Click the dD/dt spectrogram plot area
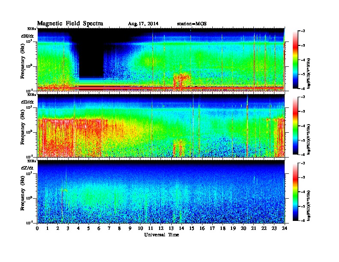The image size is (339, 262). (161, 126)
